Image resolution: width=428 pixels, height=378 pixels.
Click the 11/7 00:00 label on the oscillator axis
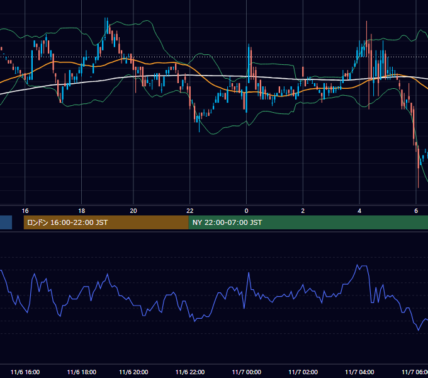coord(247,372)
